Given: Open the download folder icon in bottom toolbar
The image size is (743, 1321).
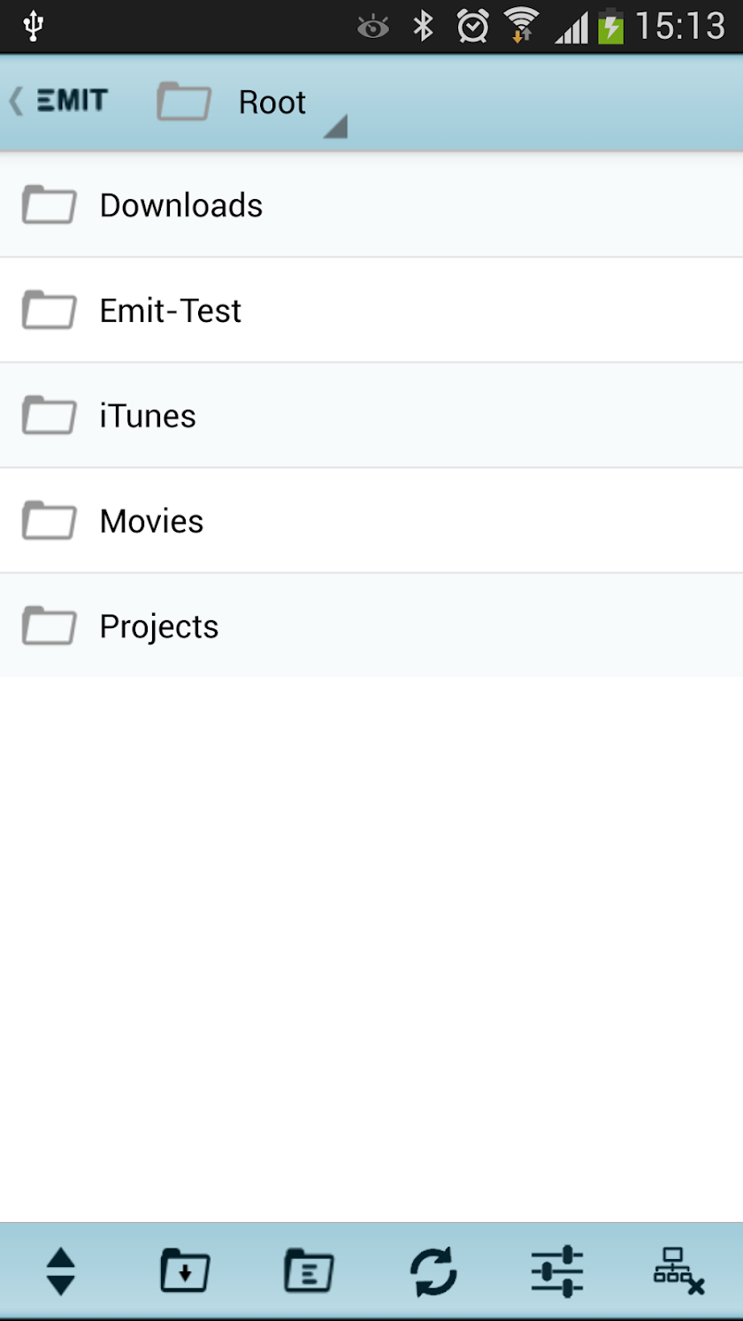Looking at the screenshot, I should tap(185, 1271).
